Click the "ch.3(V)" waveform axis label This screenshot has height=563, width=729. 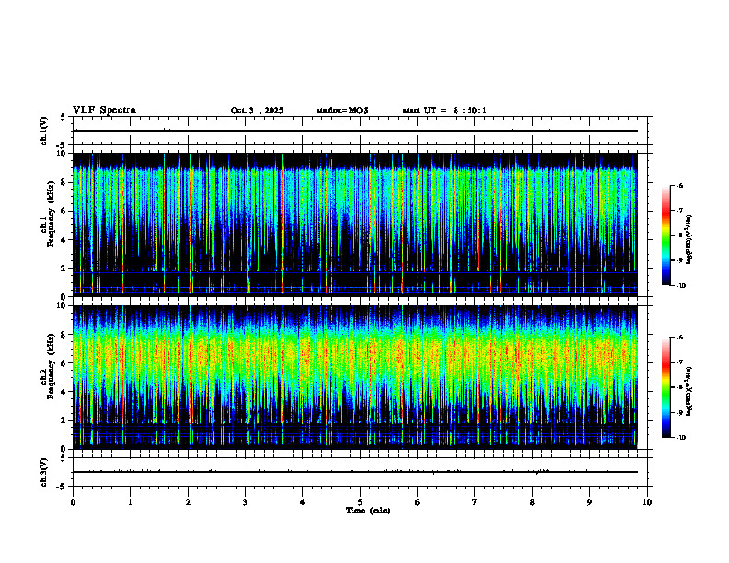(x=44, y=472)
